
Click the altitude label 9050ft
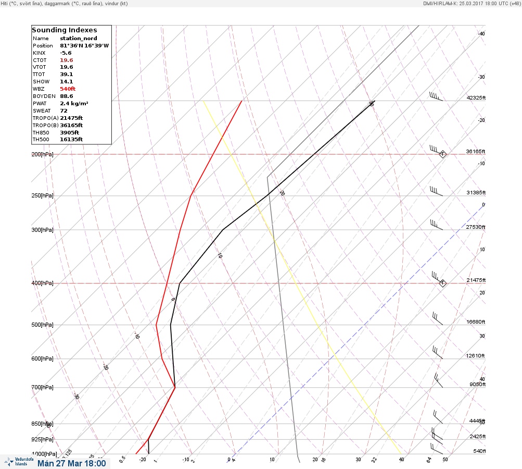coord(477,385)
